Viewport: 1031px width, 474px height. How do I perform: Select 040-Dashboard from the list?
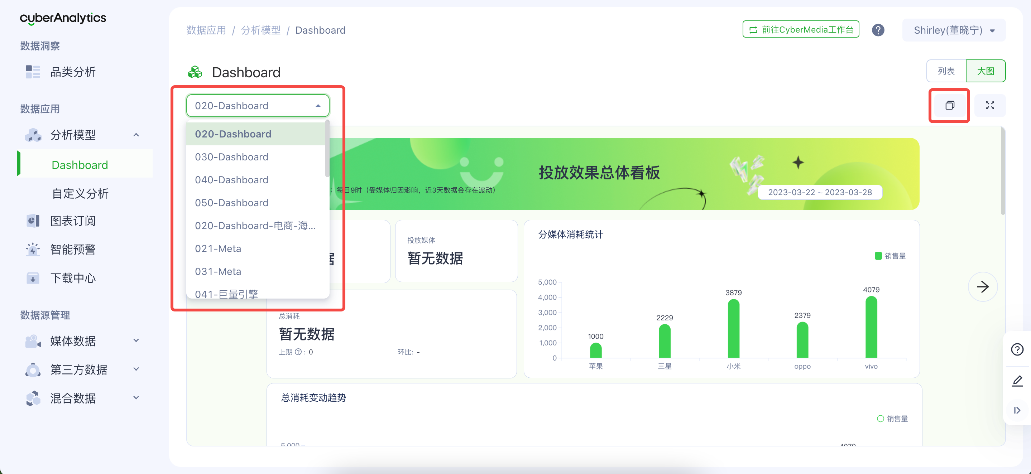click(x=231, y=180)
